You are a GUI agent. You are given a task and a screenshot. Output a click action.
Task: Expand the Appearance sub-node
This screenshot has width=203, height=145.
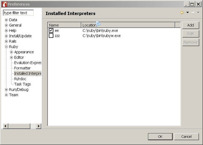tap(11, 52)
